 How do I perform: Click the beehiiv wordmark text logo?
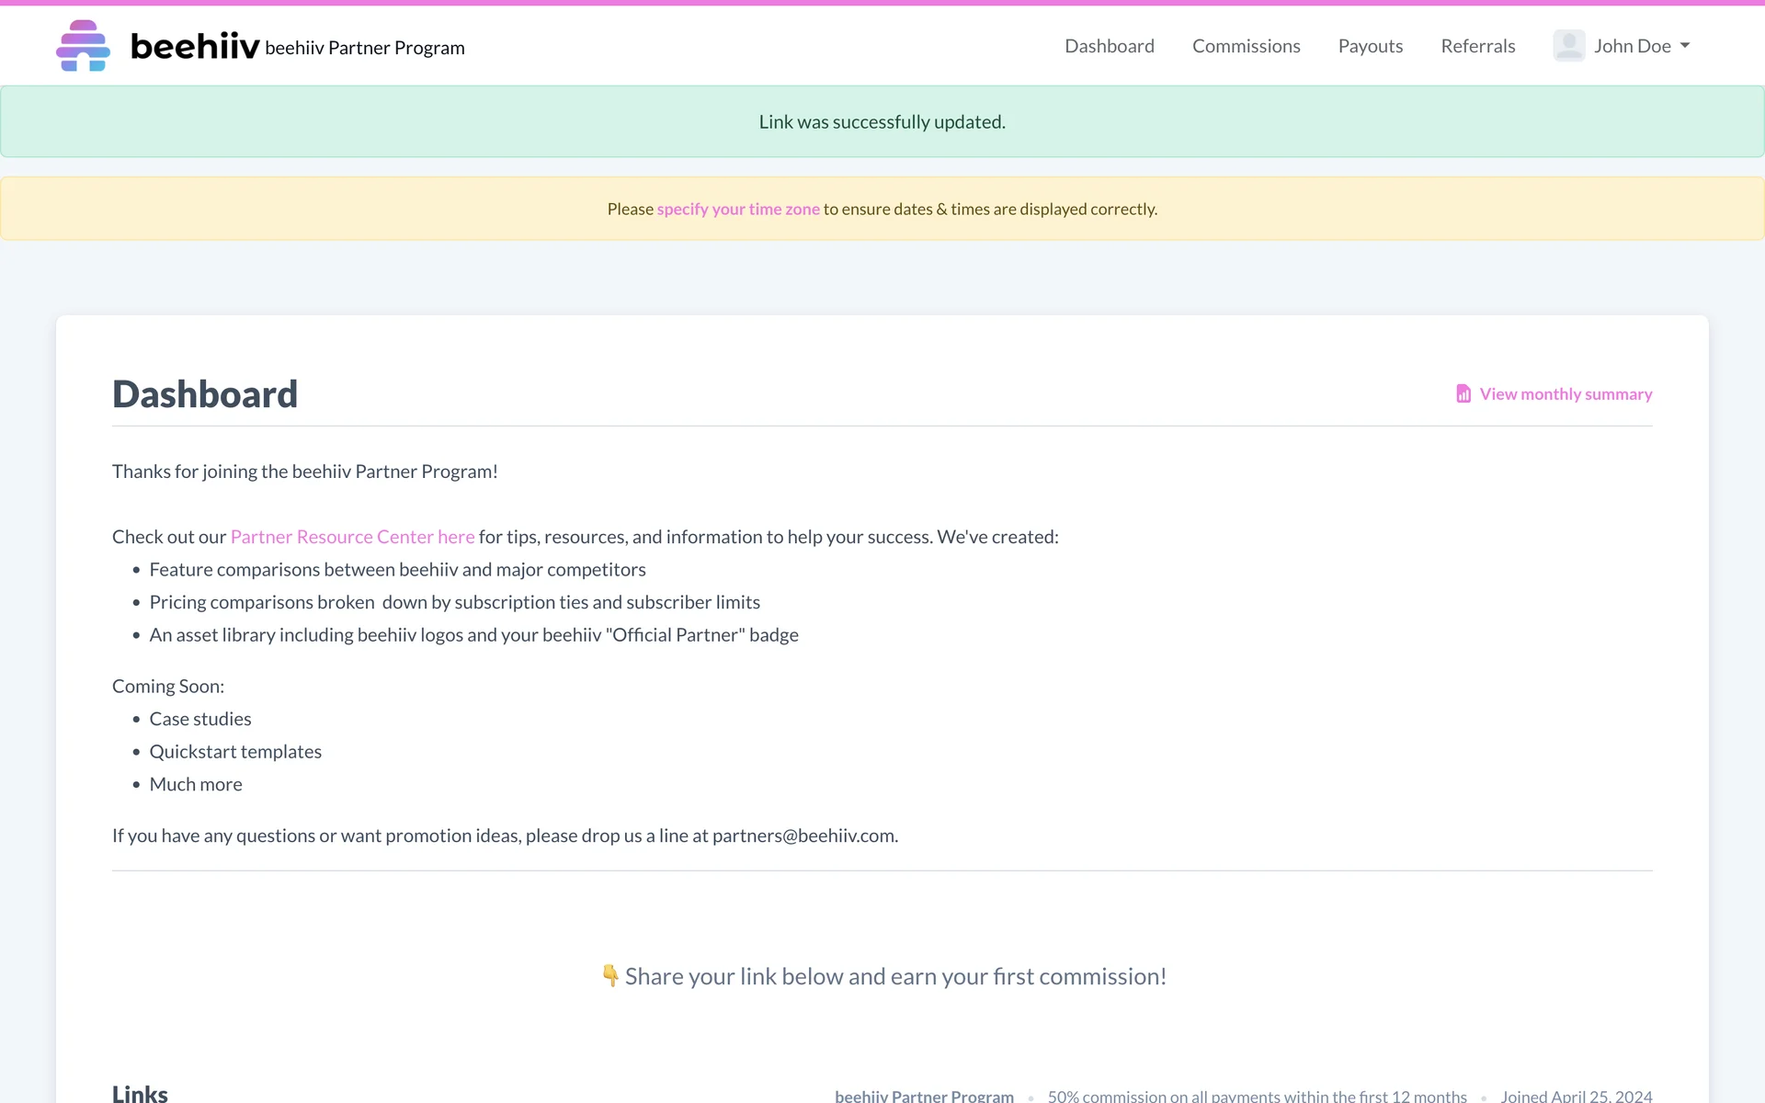195,46
